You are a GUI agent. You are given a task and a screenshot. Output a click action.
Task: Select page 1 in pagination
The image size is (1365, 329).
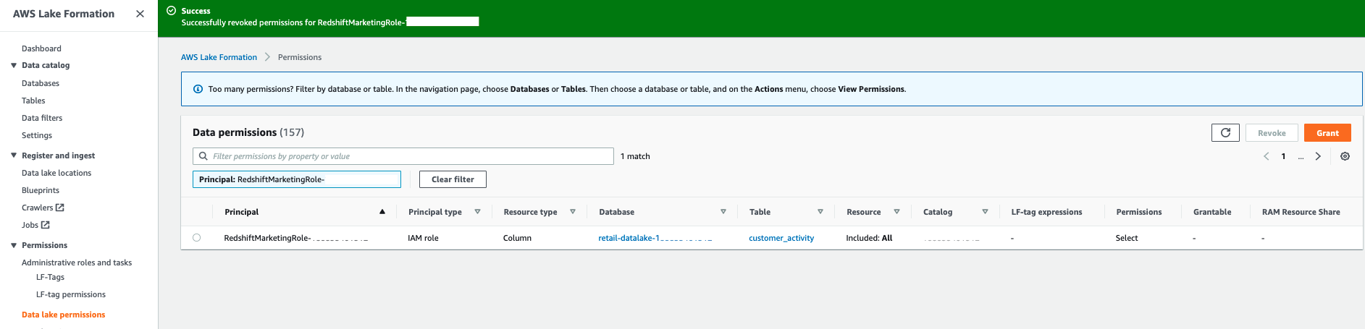coord(1283,156)
